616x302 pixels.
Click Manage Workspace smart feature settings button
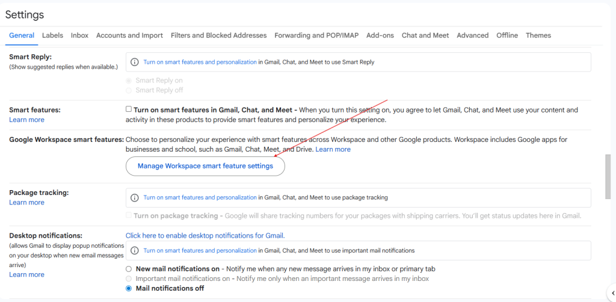coord(205,166)
